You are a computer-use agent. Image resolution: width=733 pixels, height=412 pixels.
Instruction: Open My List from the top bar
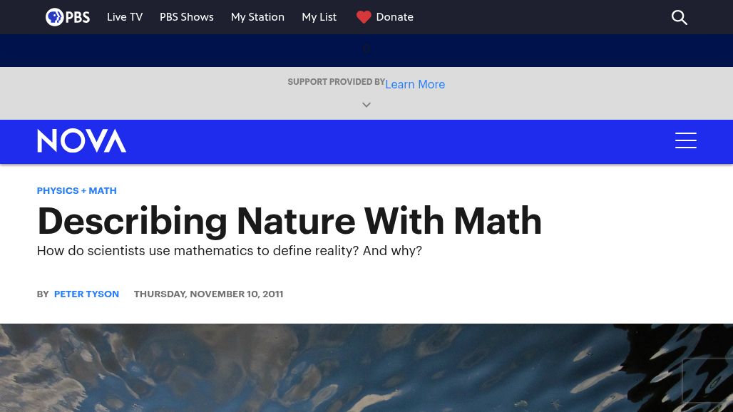point(319,17)
